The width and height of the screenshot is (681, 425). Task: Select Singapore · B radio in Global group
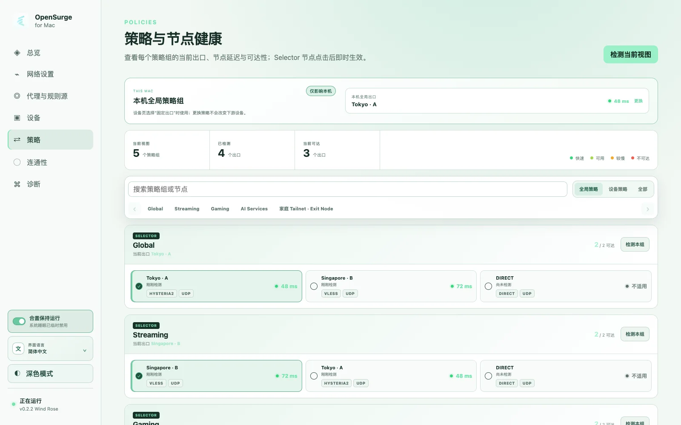[x=314, y=286]
